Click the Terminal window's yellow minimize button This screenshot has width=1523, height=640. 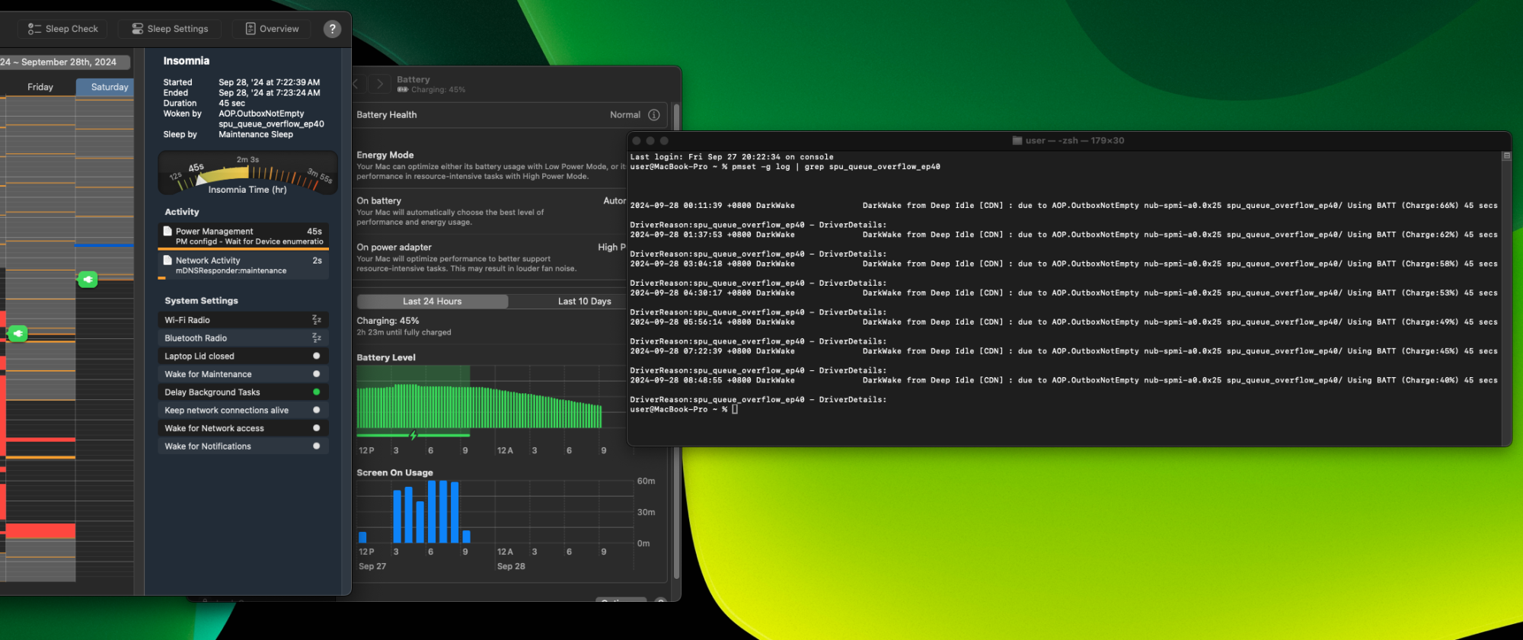pos(650,141)
